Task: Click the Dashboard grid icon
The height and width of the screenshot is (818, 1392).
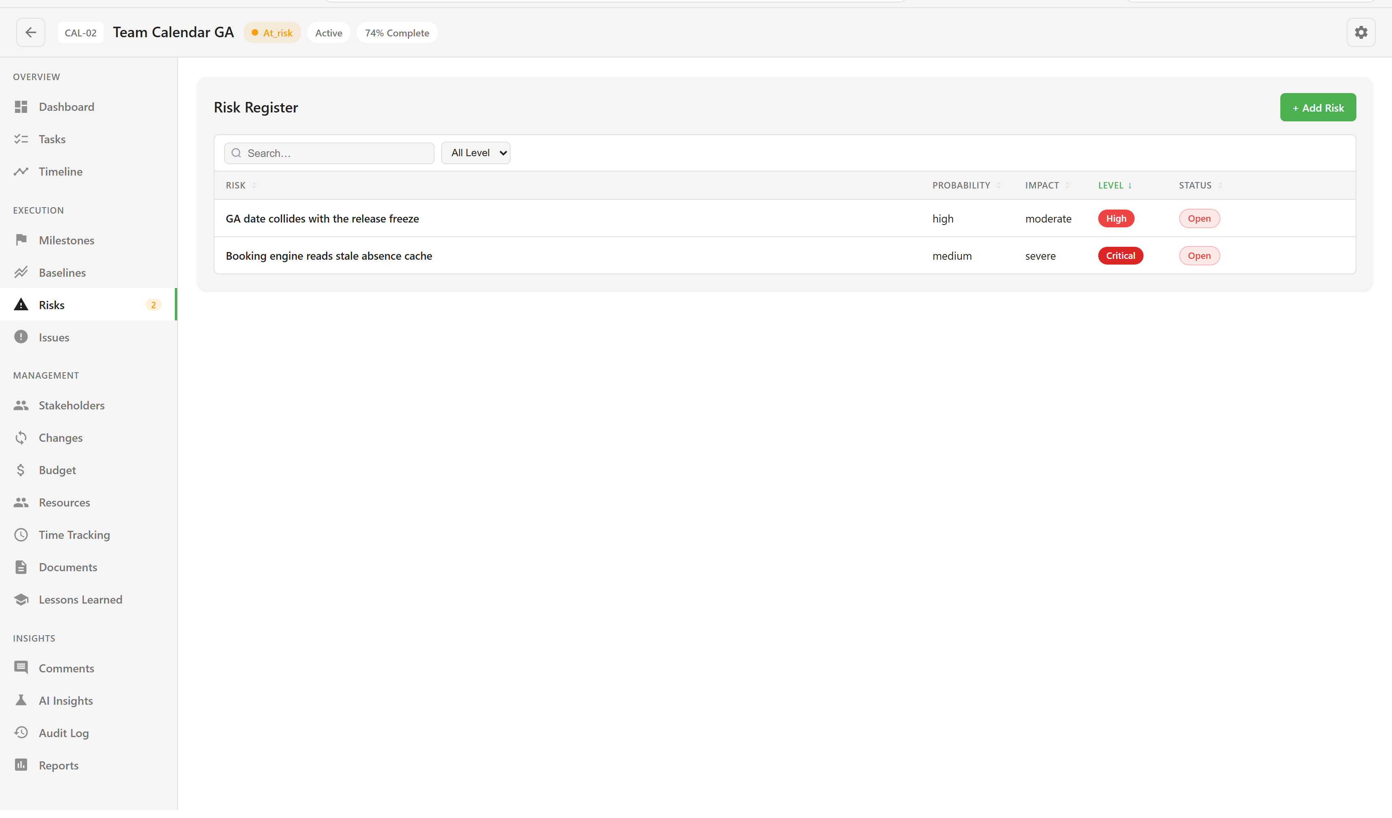Action: pyautogui.click(x=21, y=107)
